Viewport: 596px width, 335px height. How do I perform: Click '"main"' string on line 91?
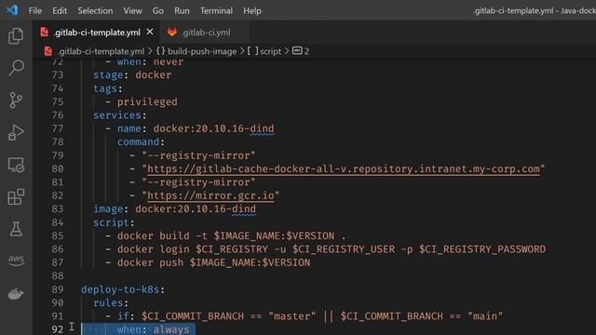point(485,316)
